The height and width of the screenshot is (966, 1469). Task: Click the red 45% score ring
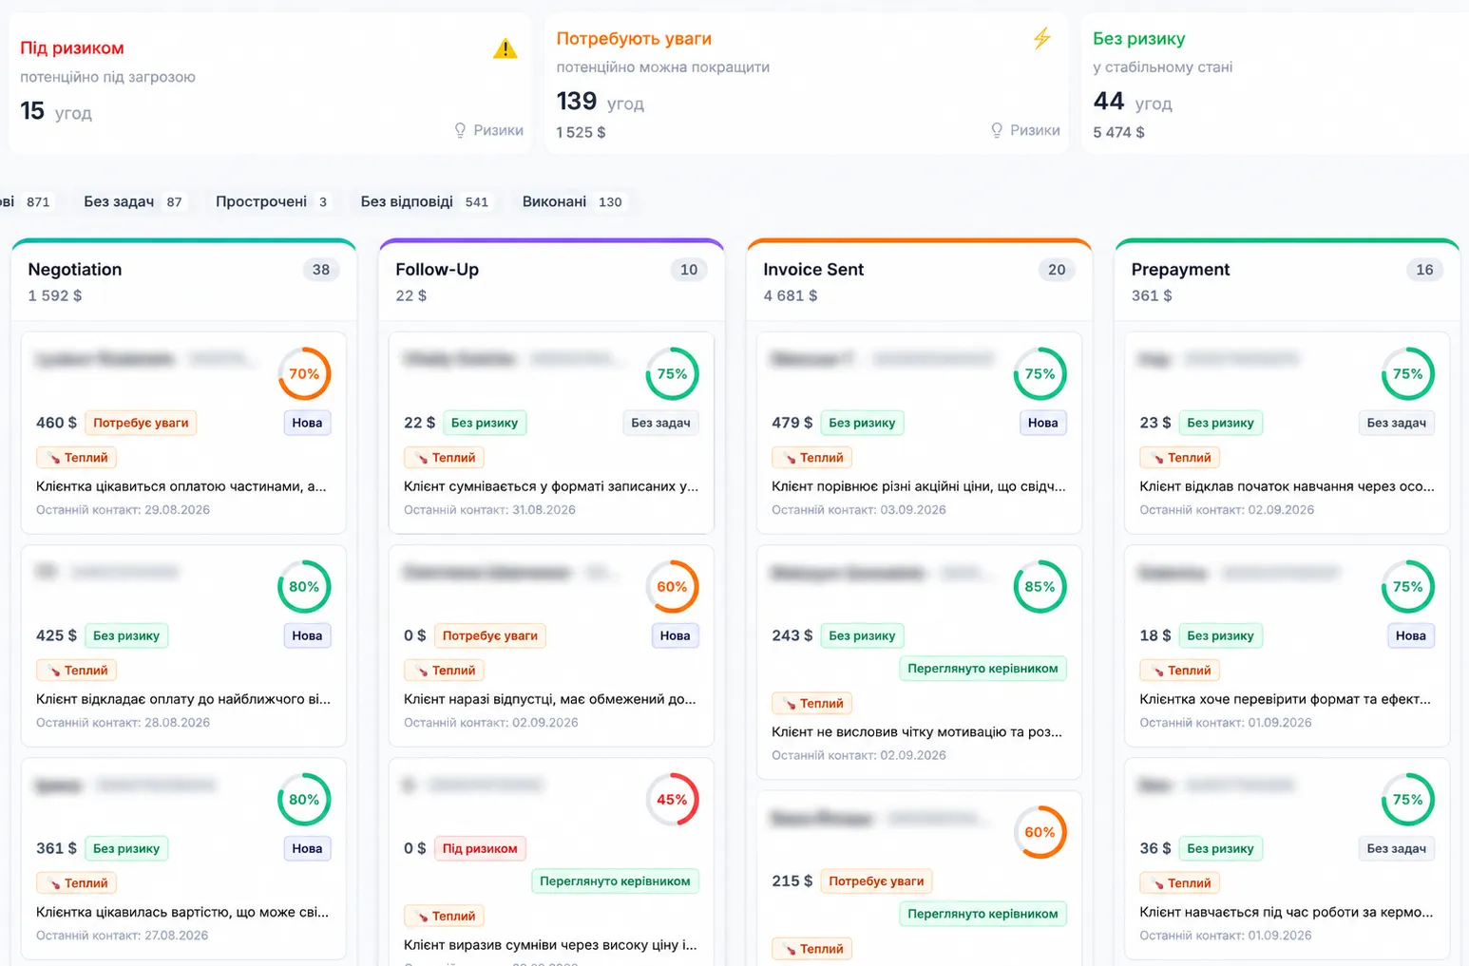point(672,800)
